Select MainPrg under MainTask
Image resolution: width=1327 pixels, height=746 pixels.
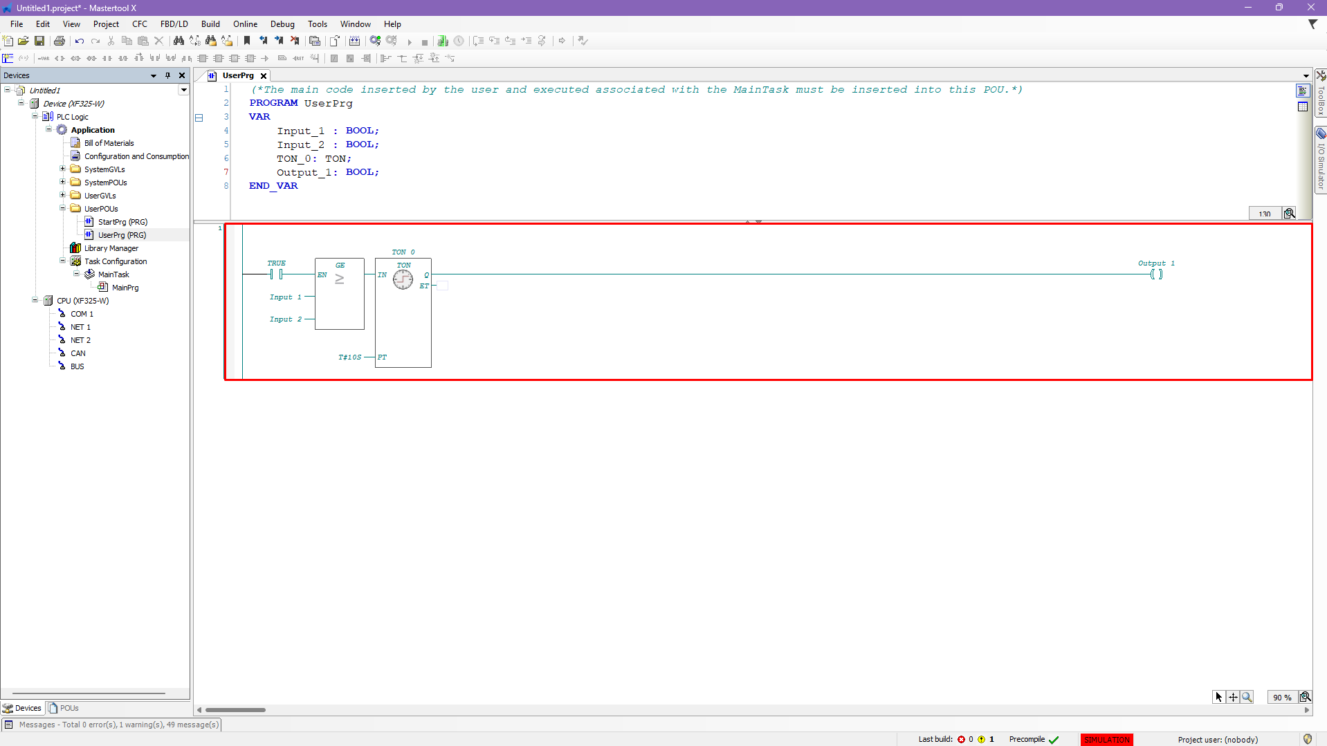tap(125, 288)
